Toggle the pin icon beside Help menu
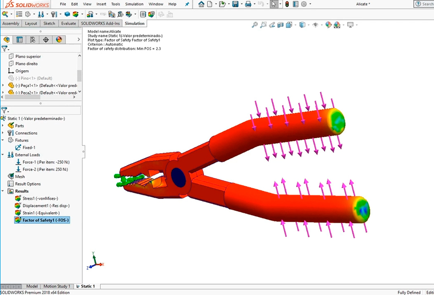This screenshot has height=295, width=434. tap(187, 4)
